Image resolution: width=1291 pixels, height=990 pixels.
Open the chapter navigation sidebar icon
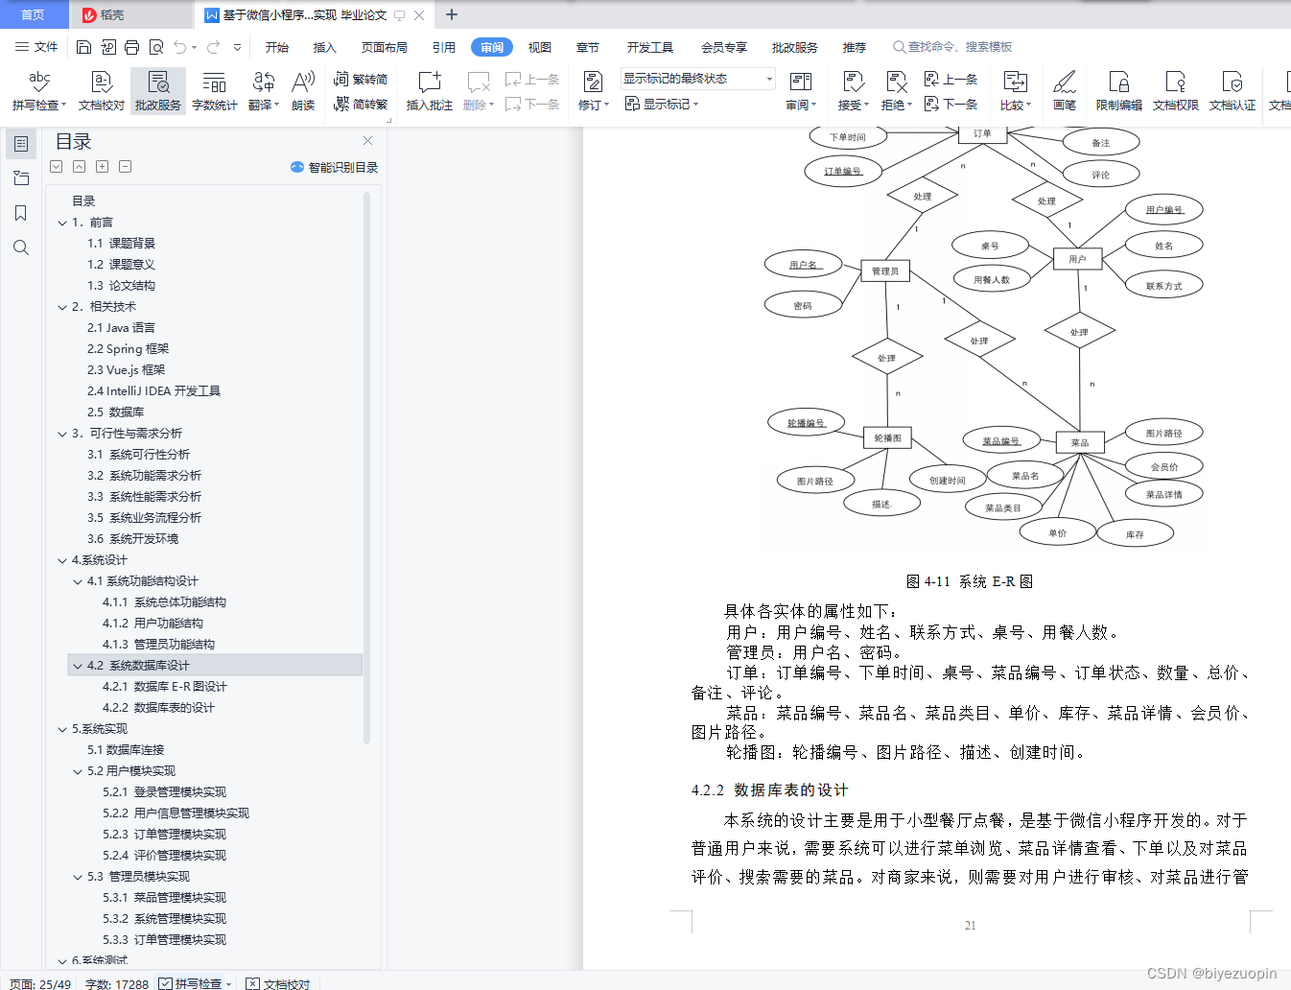pos(21,178)
